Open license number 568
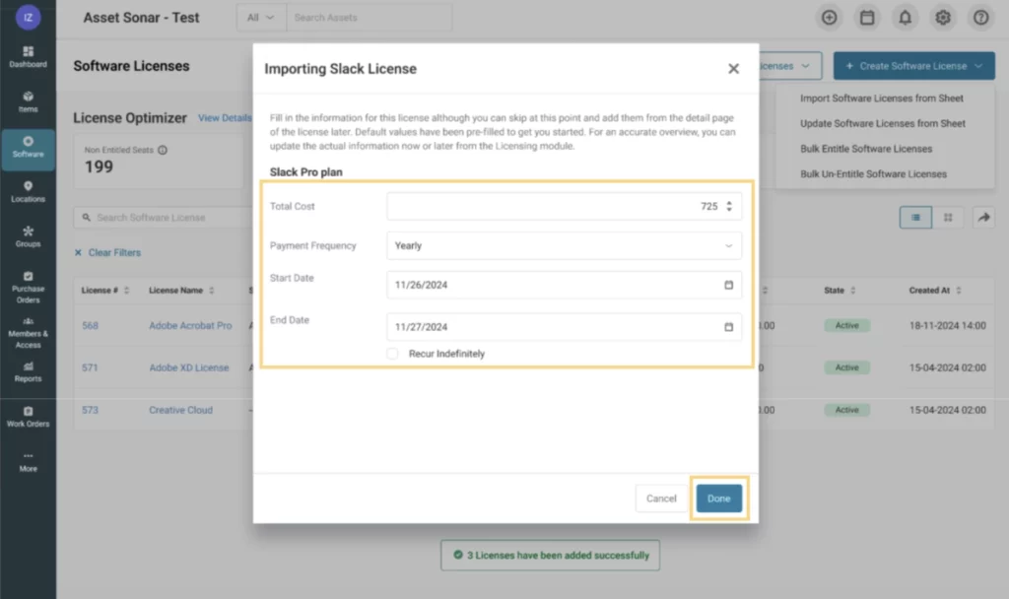This screenshot has height=599, width=1009. [x=90, y=325]
